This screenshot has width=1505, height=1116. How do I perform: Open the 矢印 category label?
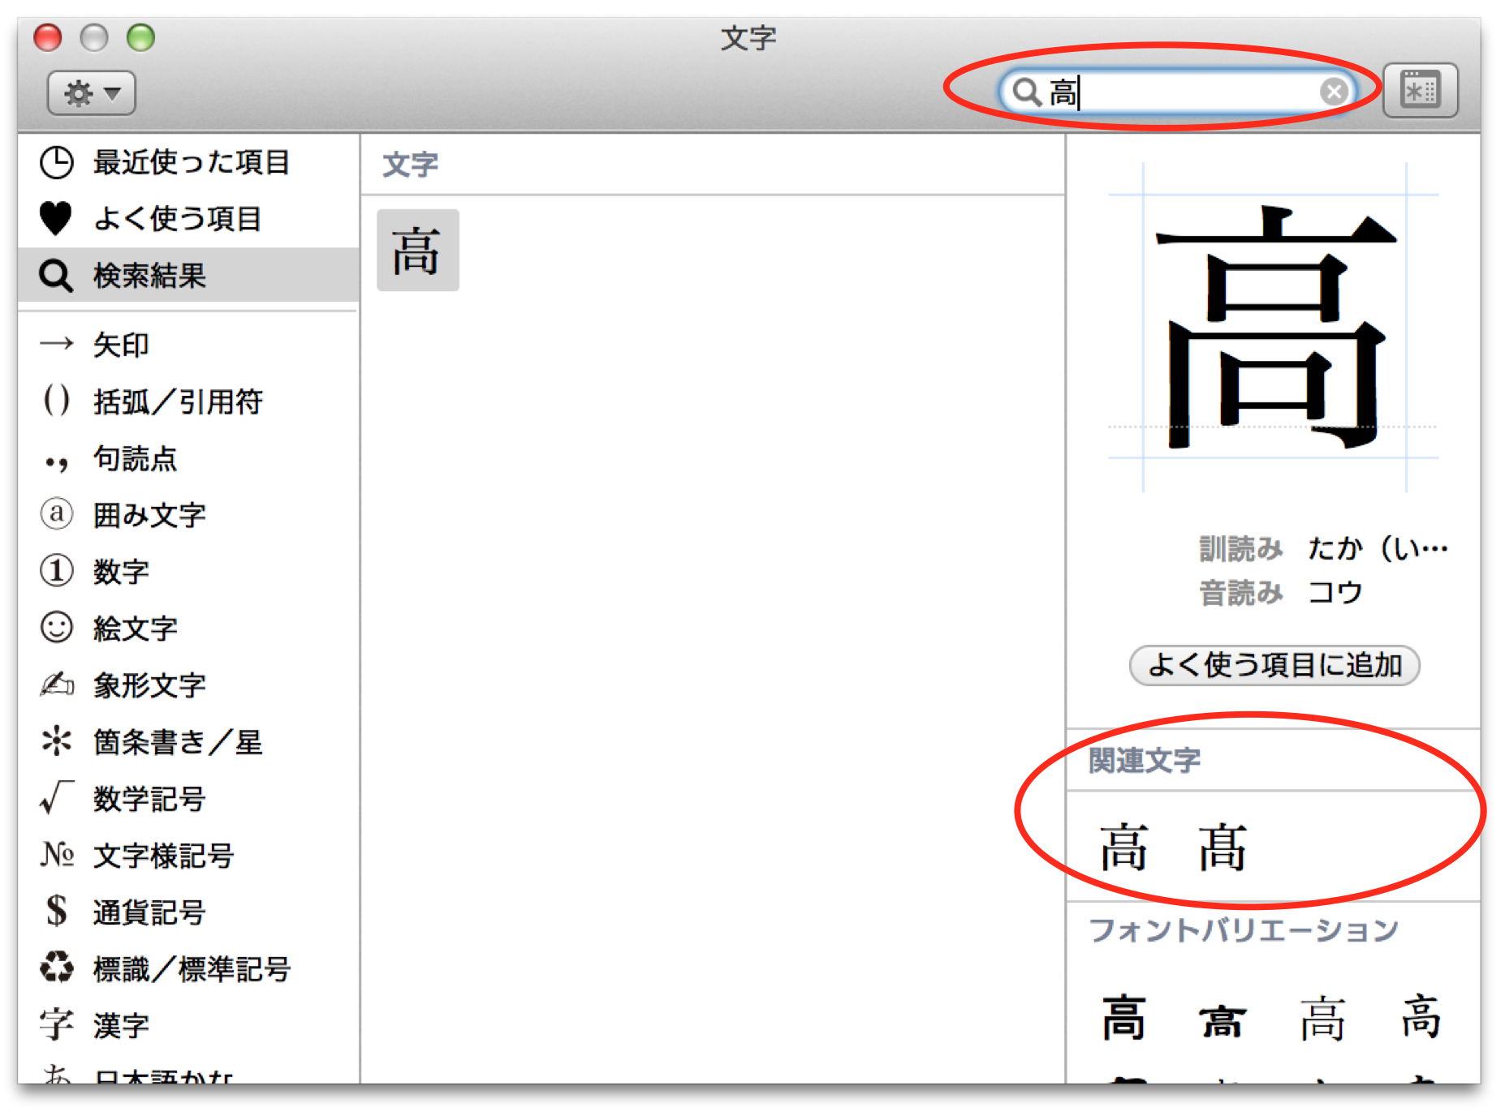(x=121, y=345)
